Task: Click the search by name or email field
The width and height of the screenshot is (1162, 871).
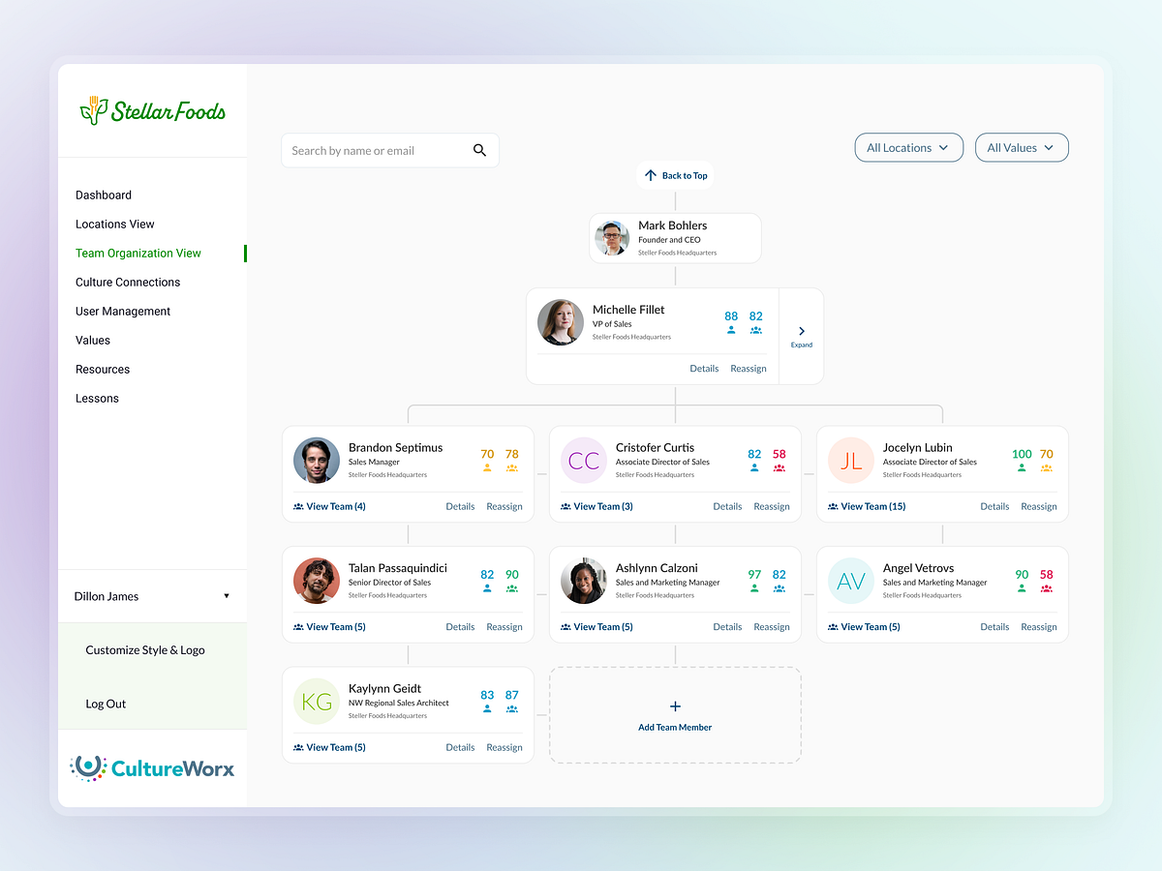Action: [378, 150]
